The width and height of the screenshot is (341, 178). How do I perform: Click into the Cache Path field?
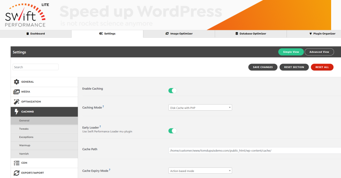[255, 150]
